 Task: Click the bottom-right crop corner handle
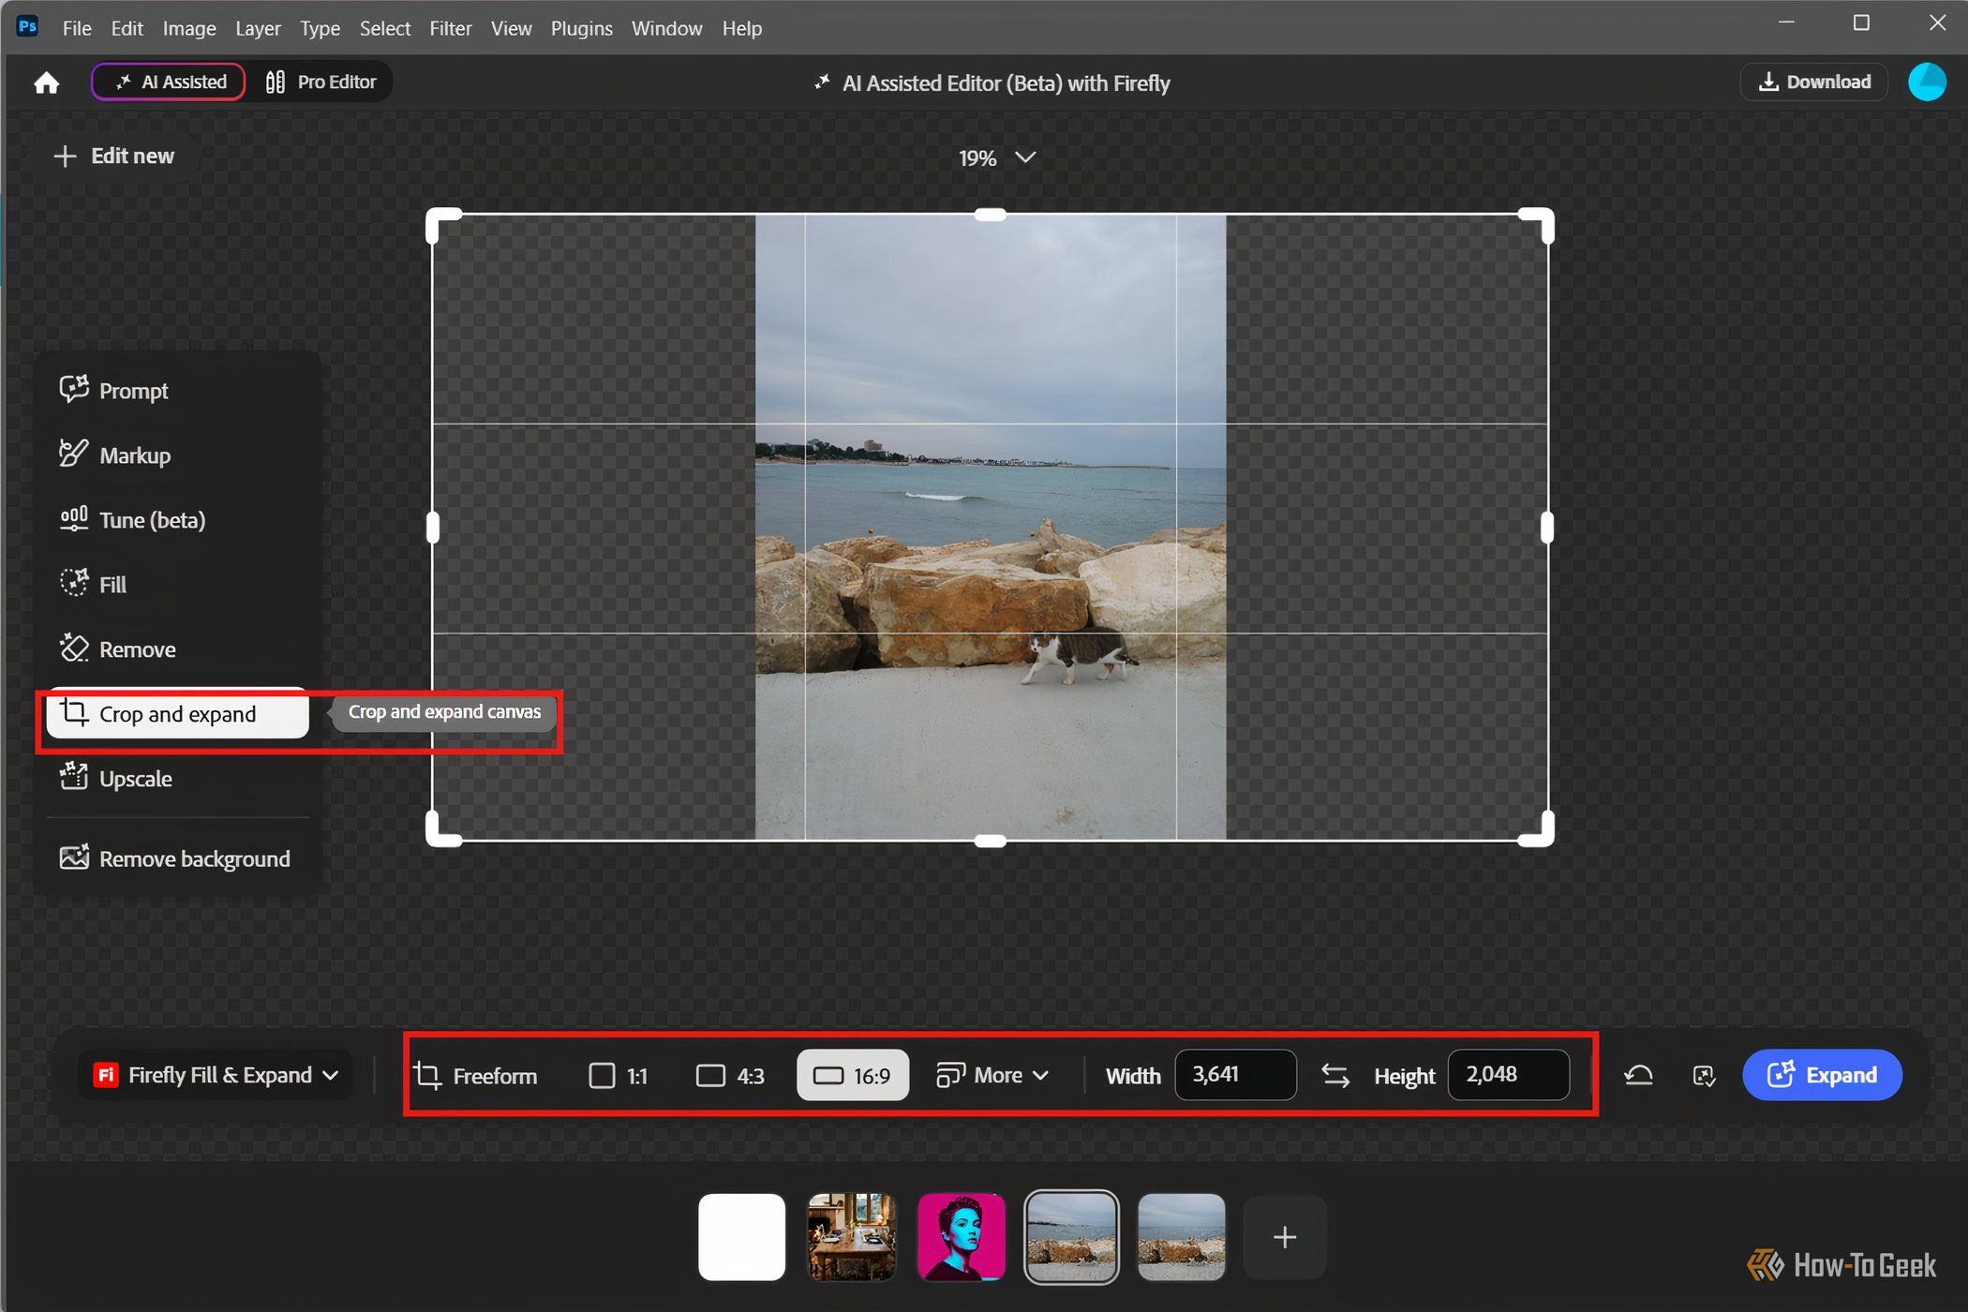[1542, 834]
